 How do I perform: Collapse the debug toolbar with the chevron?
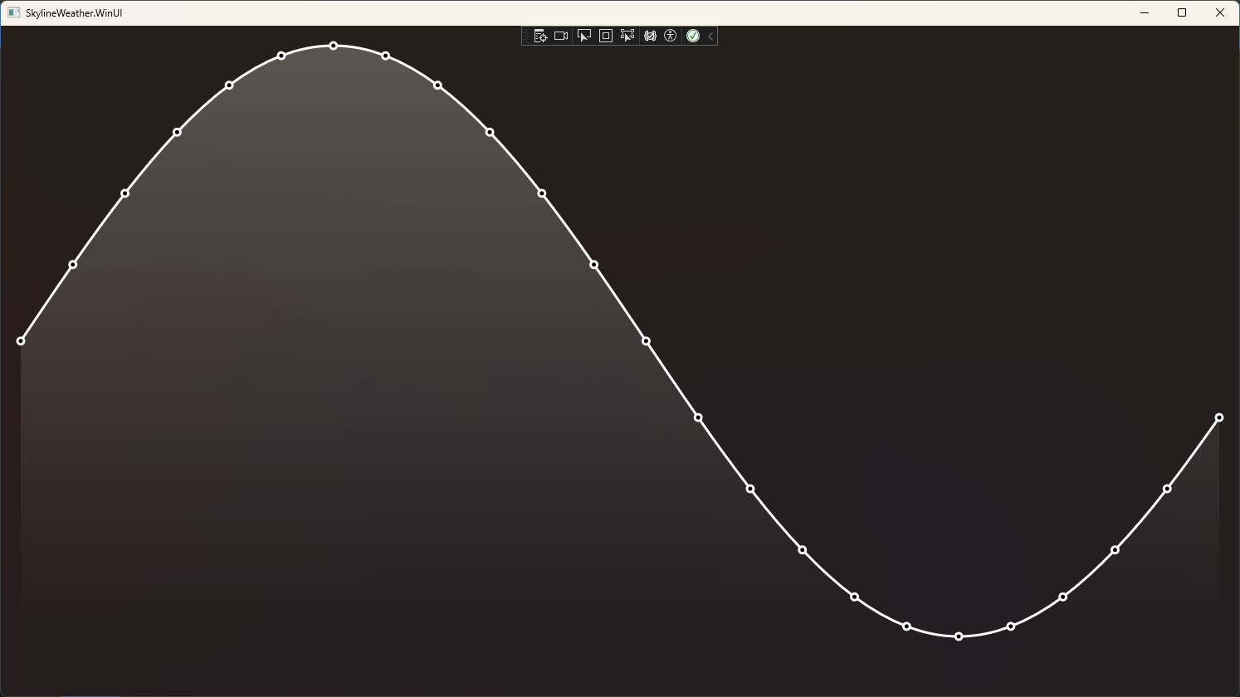tap(710, 36)
